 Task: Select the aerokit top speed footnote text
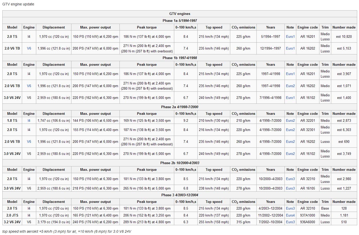pos(67,231)
